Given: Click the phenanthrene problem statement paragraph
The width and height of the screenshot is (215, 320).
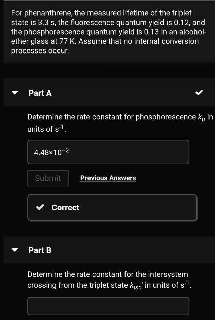Looking at the screenshot, I should pyautogui.click(x=108, y=32).
